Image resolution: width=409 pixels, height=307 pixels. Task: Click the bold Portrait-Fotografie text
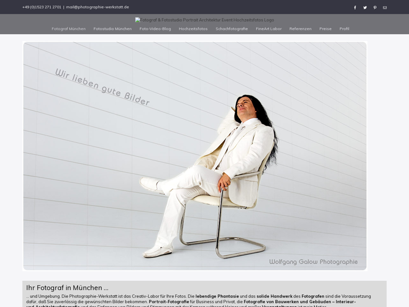(x=169, y=302)
